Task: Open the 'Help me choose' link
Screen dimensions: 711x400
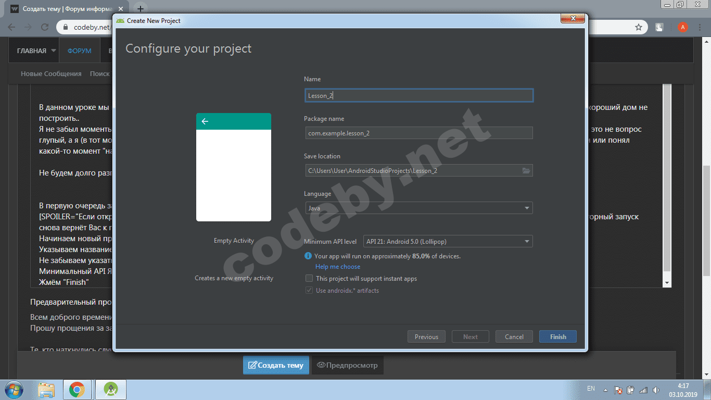Action: [x=338, y=267]
